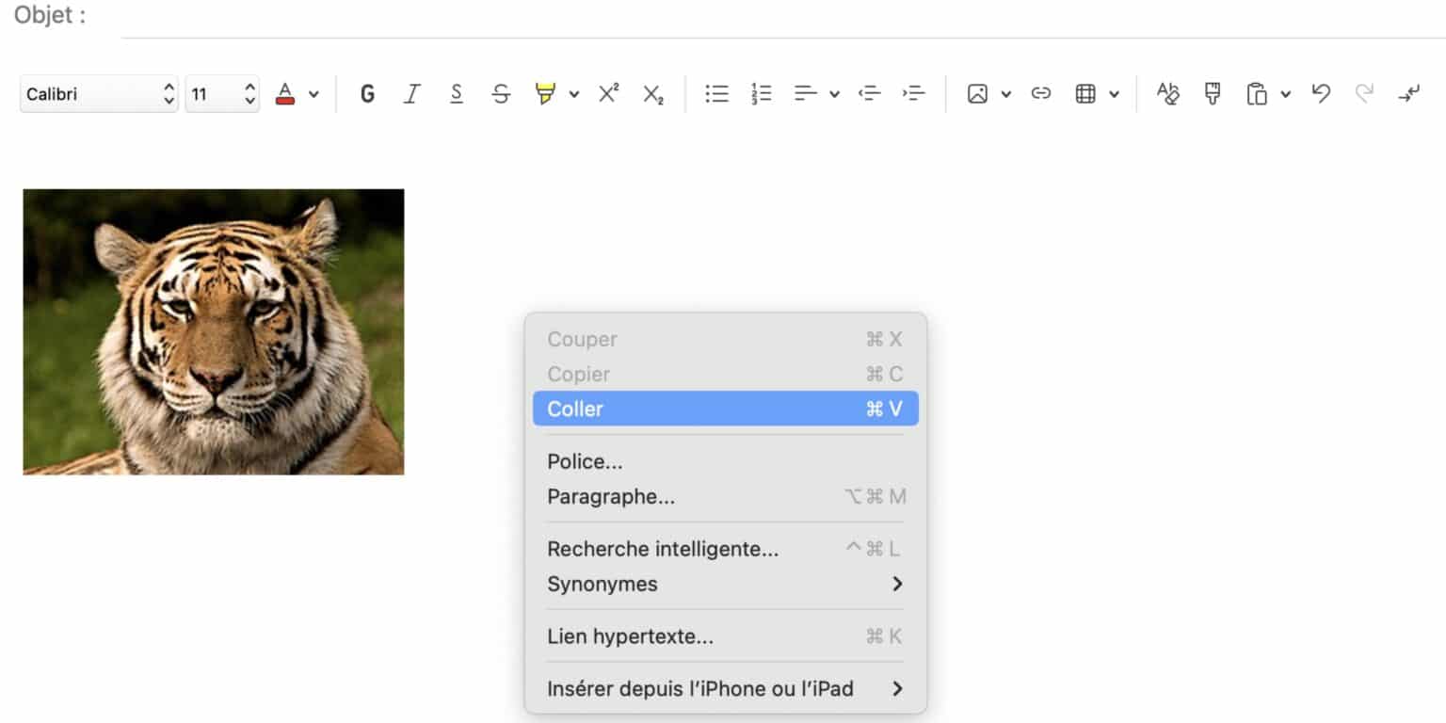Expand the text alignment dropdown arrow
Screen dimensions: 1446x723
point(834,94)
